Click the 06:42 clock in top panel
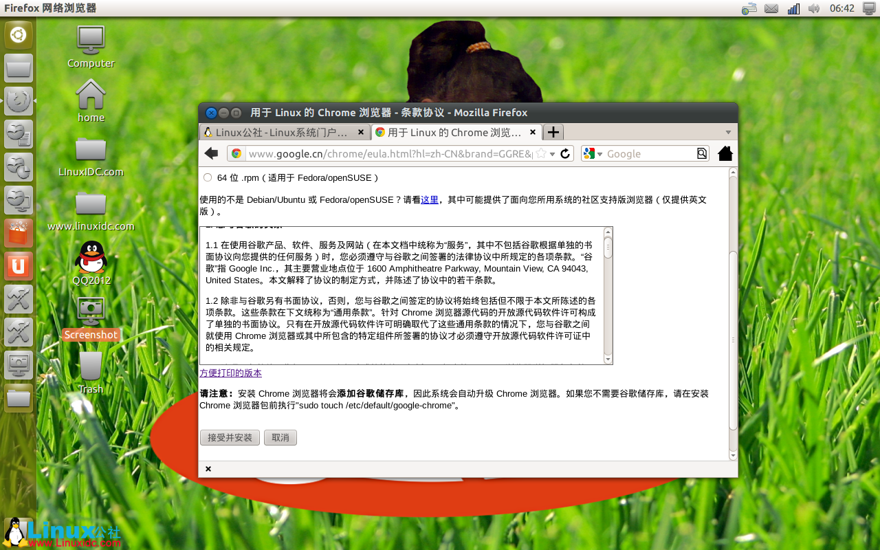Screen dimensions: 880x550 [842, 8]
